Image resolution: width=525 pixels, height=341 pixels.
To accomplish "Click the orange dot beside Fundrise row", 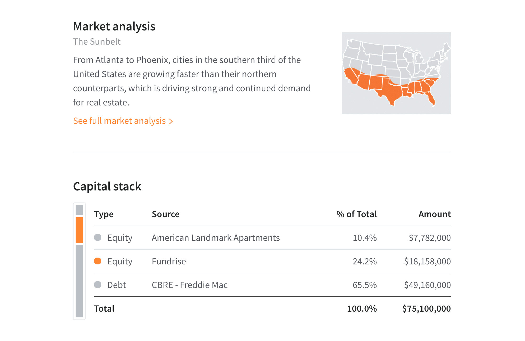I will click(98, 261).
